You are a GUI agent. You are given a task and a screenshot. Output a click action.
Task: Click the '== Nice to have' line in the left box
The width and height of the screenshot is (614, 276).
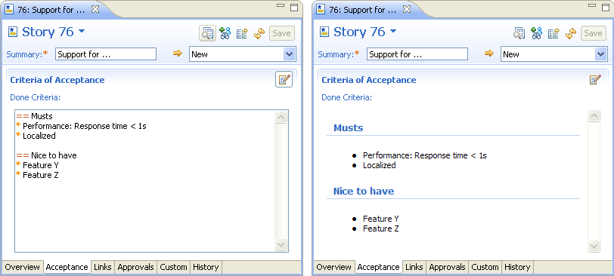pos(47,155)
